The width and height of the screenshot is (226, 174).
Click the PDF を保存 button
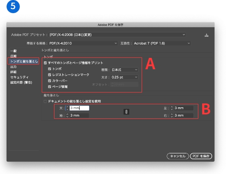pyautogui.click(x=201, y=156)
